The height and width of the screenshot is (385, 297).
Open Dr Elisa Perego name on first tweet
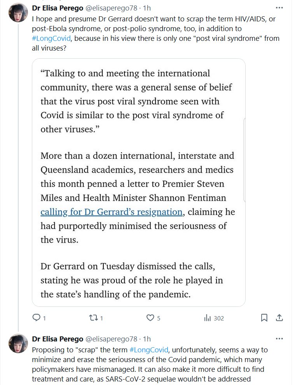tap(58, 8)
